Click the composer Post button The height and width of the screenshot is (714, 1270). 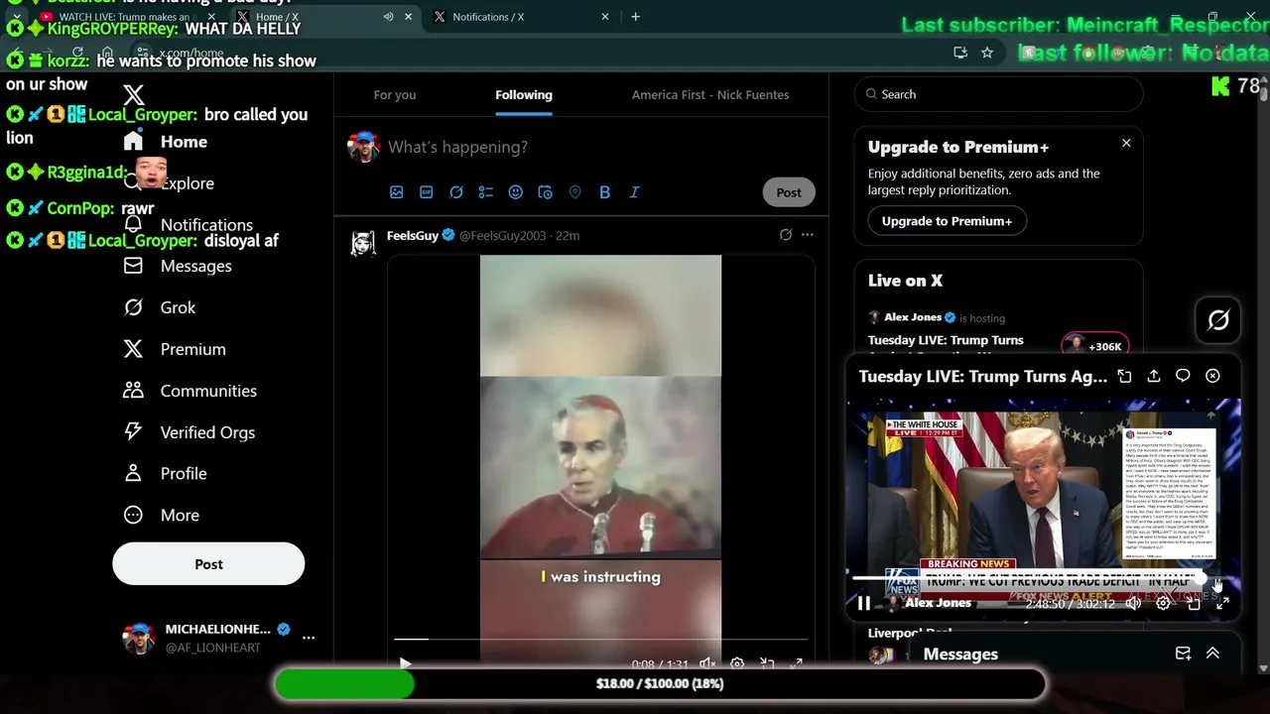[789, 192]
